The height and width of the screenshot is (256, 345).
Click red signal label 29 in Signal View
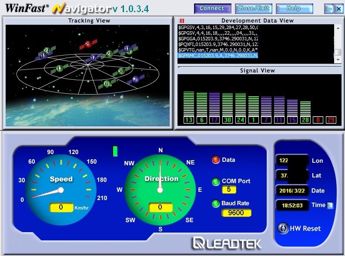pyautogui.click(x=331, y=120)
